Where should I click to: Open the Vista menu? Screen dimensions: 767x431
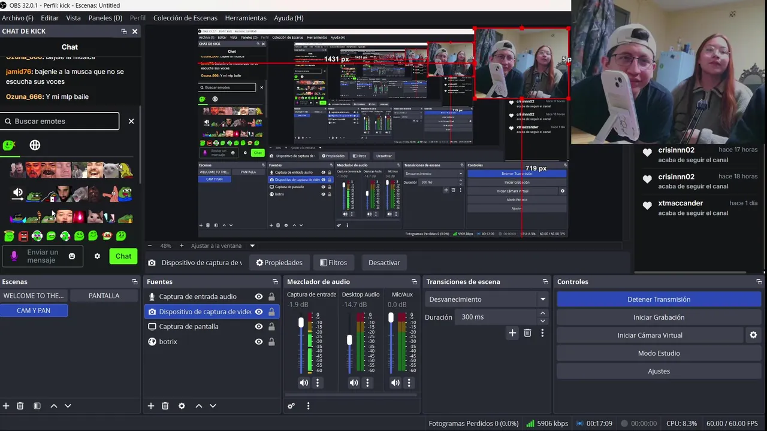[x=73, y=18]
